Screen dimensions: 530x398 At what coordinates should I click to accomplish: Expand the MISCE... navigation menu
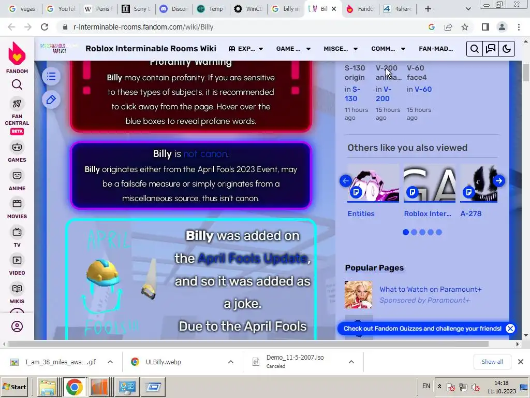tap(341, 49)
